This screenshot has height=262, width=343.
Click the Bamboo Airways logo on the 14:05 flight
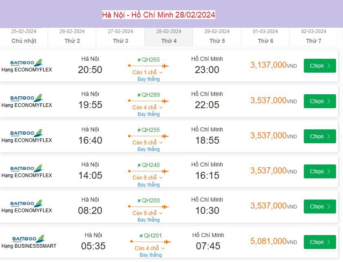tap(27, 168)
